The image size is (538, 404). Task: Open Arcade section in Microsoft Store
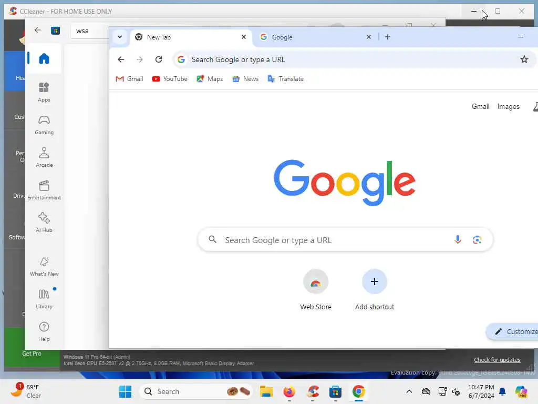coord(44,158)
